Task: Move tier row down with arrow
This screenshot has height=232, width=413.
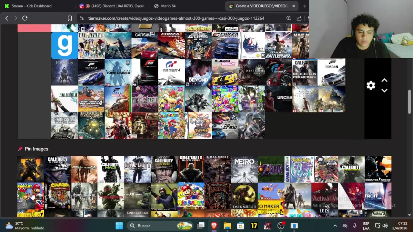Action: click(x=384, y=91)
